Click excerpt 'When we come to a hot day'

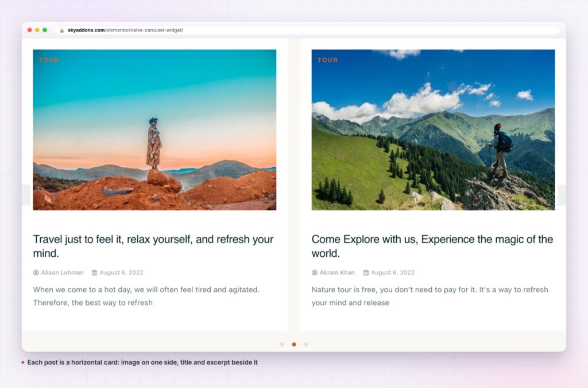[x=146, y=296]
